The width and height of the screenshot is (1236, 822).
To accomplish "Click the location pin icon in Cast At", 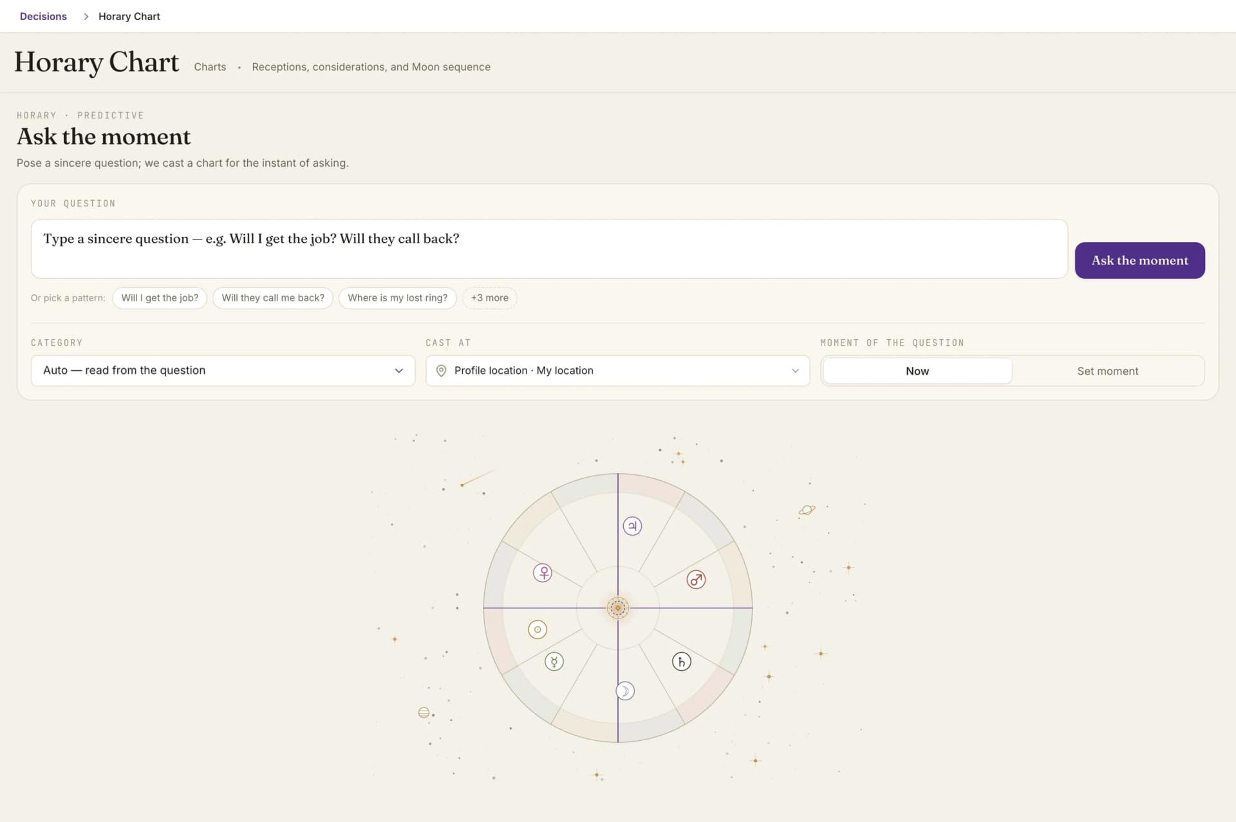I will (x=441, y=371).
